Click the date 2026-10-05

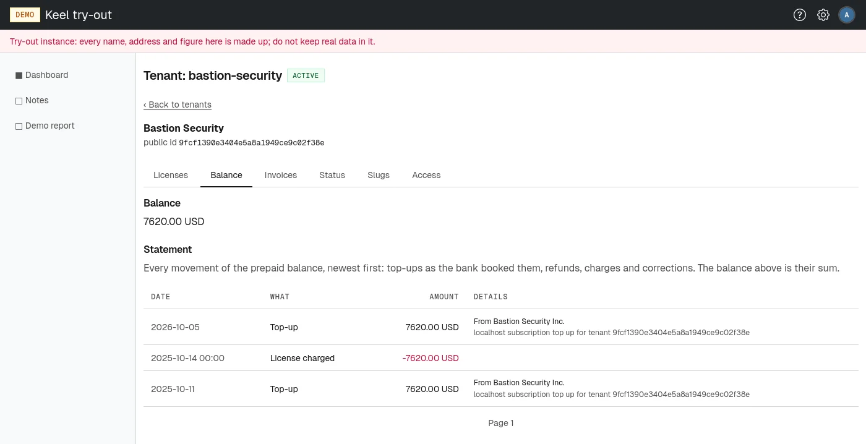click(176, 327)
